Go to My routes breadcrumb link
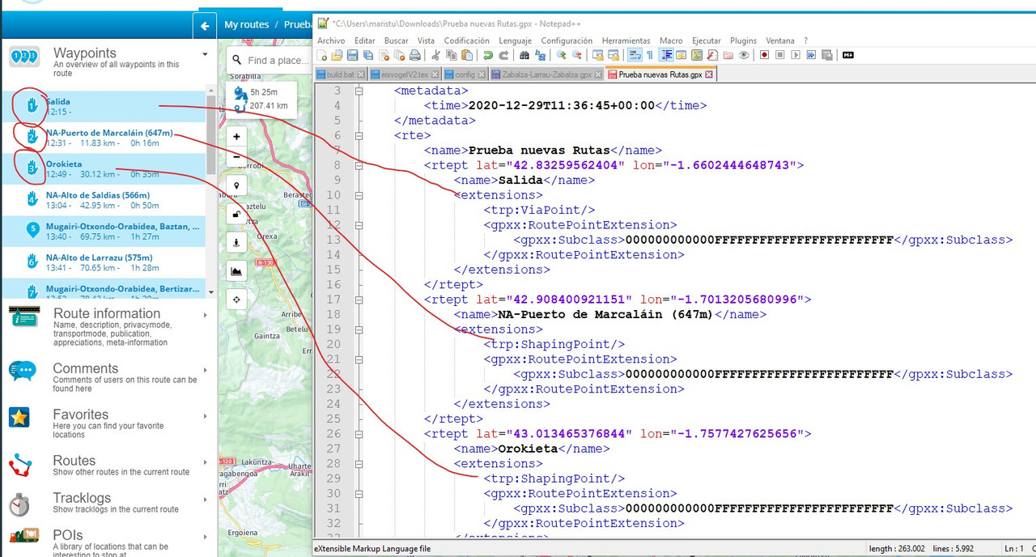Viewport: 1036px width, 557px height. tap(246, 24)
